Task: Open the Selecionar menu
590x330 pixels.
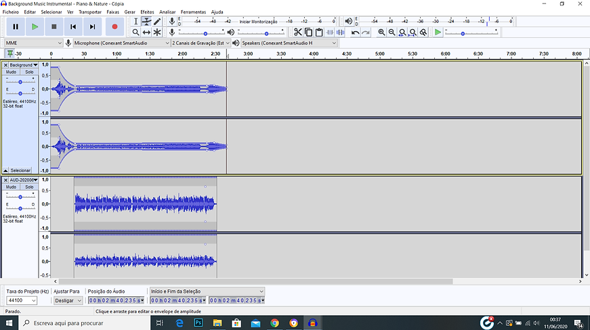Action: (51, 12)
